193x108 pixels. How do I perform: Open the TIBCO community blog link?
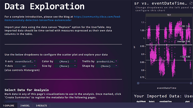tap(63, 18)
